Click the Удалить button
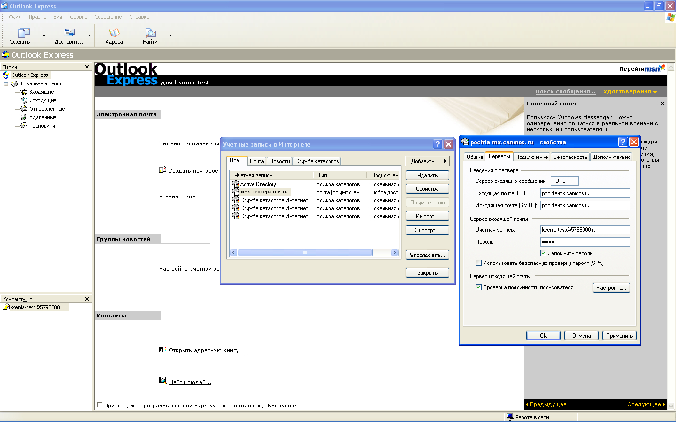The image size is (676, 422). click(427, 175)
